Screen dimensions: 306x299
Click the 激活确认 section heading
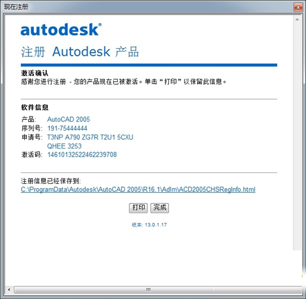click(x=35, y=73)
